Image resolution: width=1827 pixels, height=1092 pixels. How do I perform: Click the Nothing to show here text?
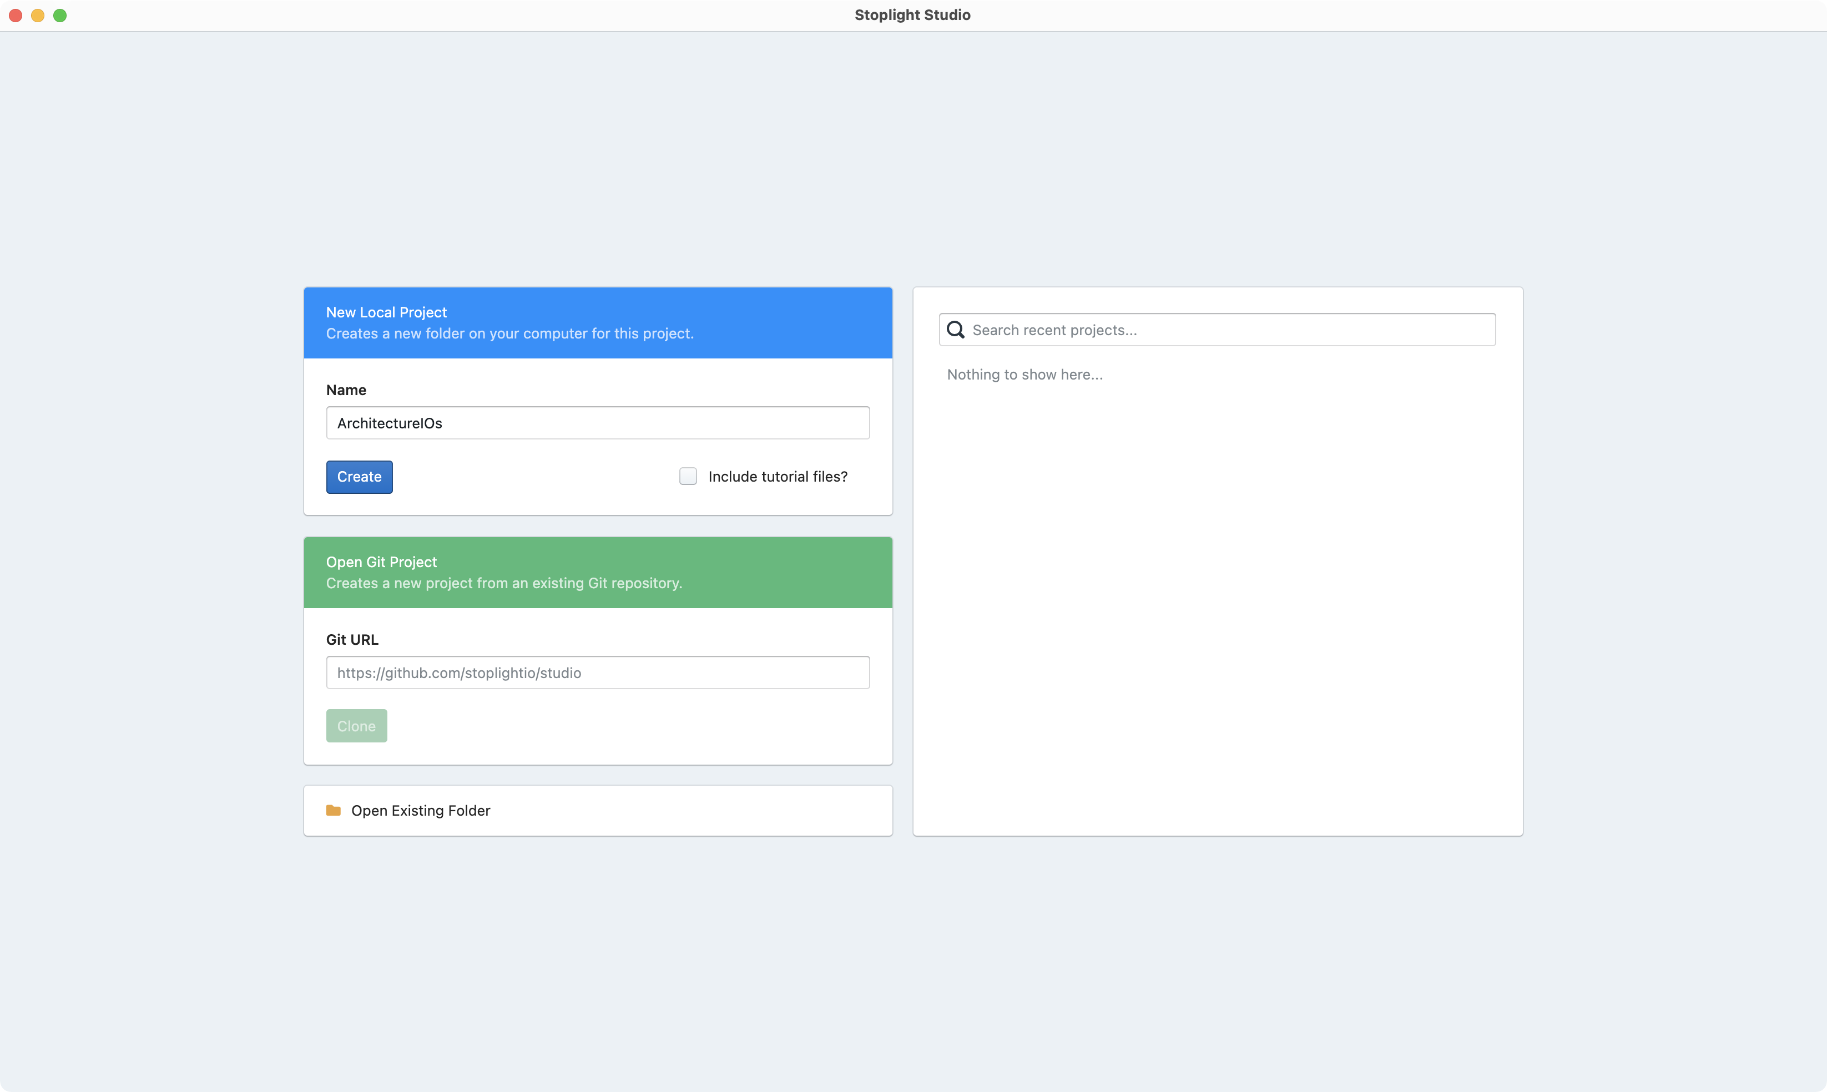(x=1024, y=375)
